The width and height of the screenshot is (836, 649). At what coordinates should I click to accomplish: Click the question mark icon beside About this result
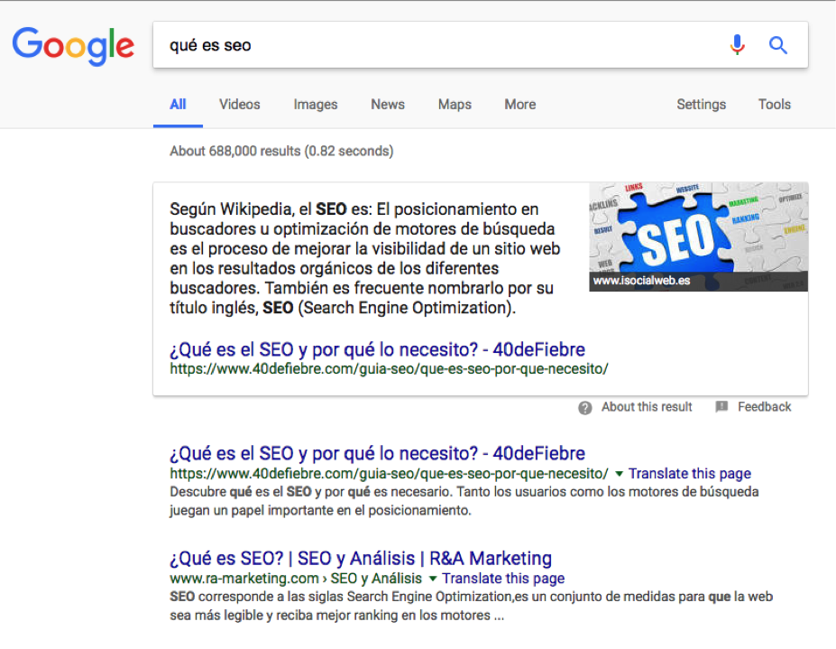pos(585,407)
